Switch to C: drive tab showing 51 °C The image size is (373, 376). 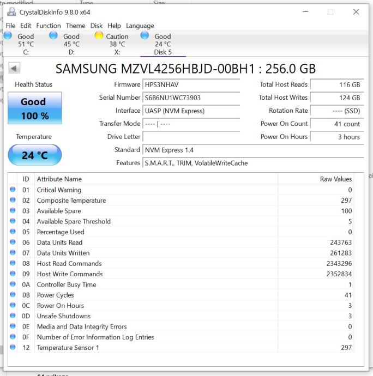(26, 44)
